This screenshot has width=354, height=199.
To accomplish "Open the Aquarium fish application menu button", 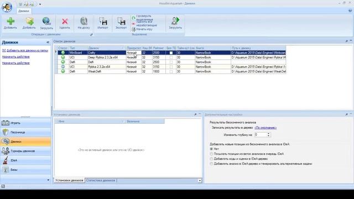I will 7,7.
